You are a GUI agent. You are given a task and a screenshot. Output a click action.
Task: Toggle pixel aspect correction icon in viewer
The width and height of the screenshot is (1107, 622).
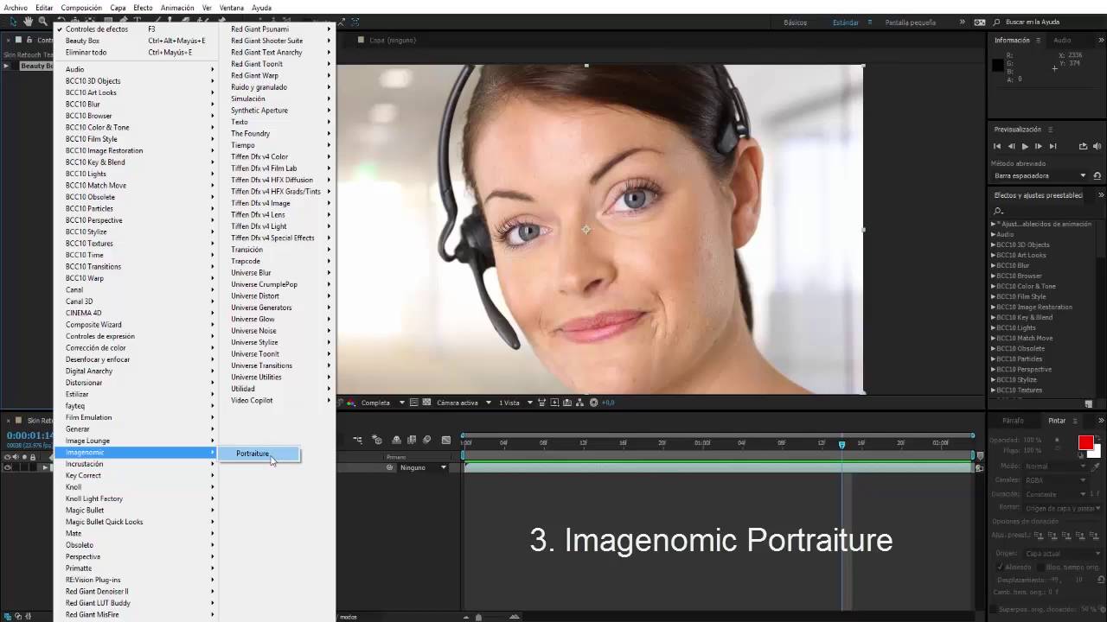coord(542,403)
